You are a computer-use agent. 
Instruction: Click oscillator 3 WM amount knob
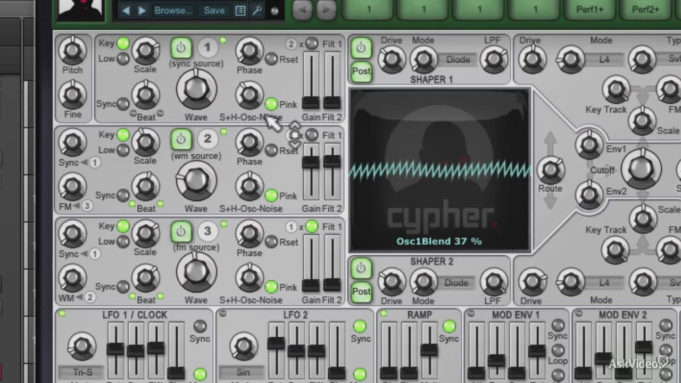(x=72, y=278)
